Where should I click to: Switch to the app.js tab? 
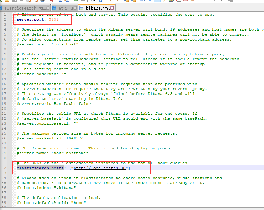coord(64,8)
